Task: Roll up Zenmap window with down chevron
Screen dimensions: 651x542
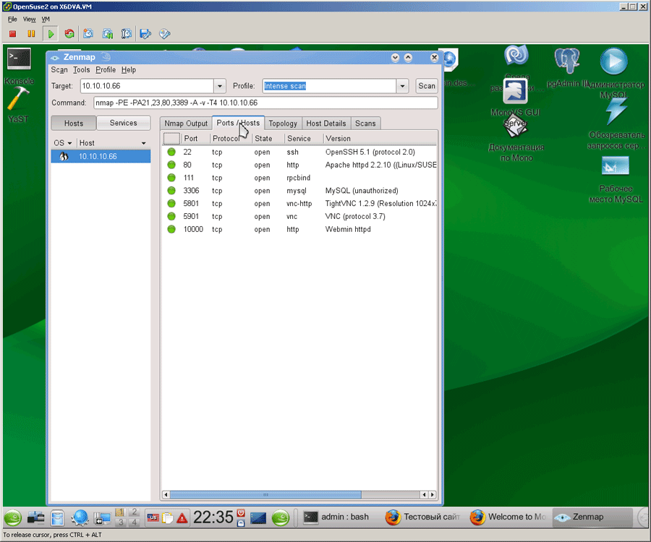Action: pos(395,58)
